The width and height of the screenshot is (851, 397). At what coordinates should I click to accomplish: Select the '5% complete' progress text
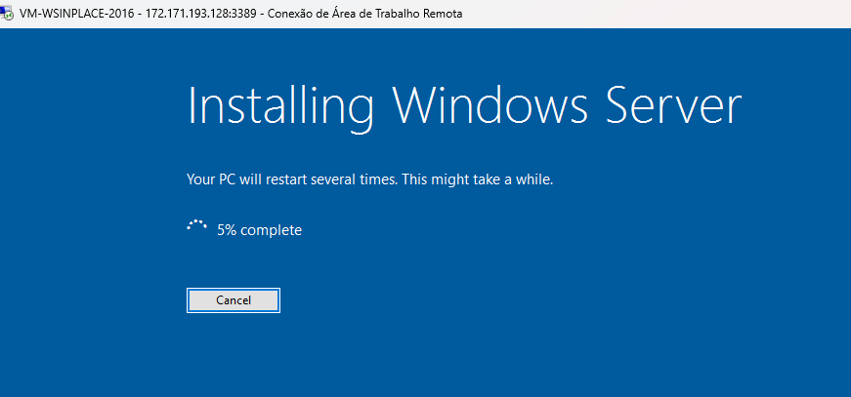click(259, 230)
